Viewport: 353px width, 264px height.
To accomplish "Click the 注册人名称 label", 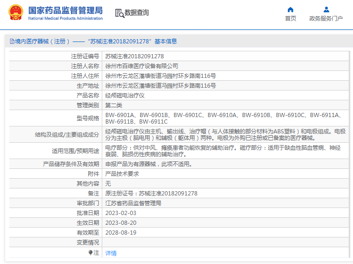I will click(85, 66).
